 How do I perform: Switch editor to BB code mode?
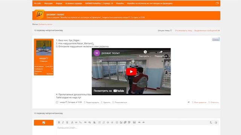point(216,122)
